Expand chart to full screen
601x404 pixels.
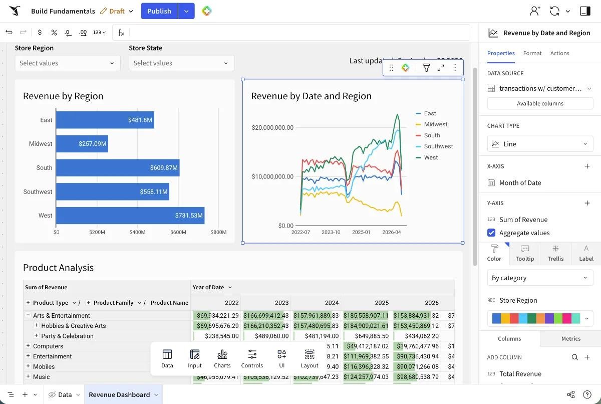(x=441, y=68)
